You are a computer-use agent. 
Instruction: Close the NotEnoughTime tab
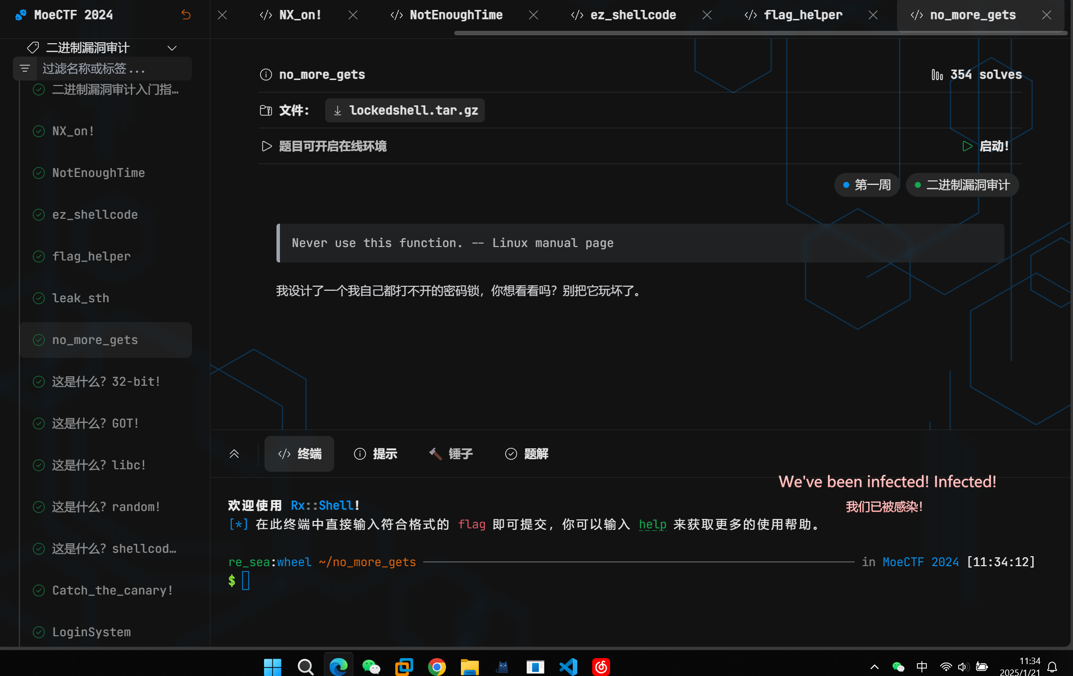534,15
